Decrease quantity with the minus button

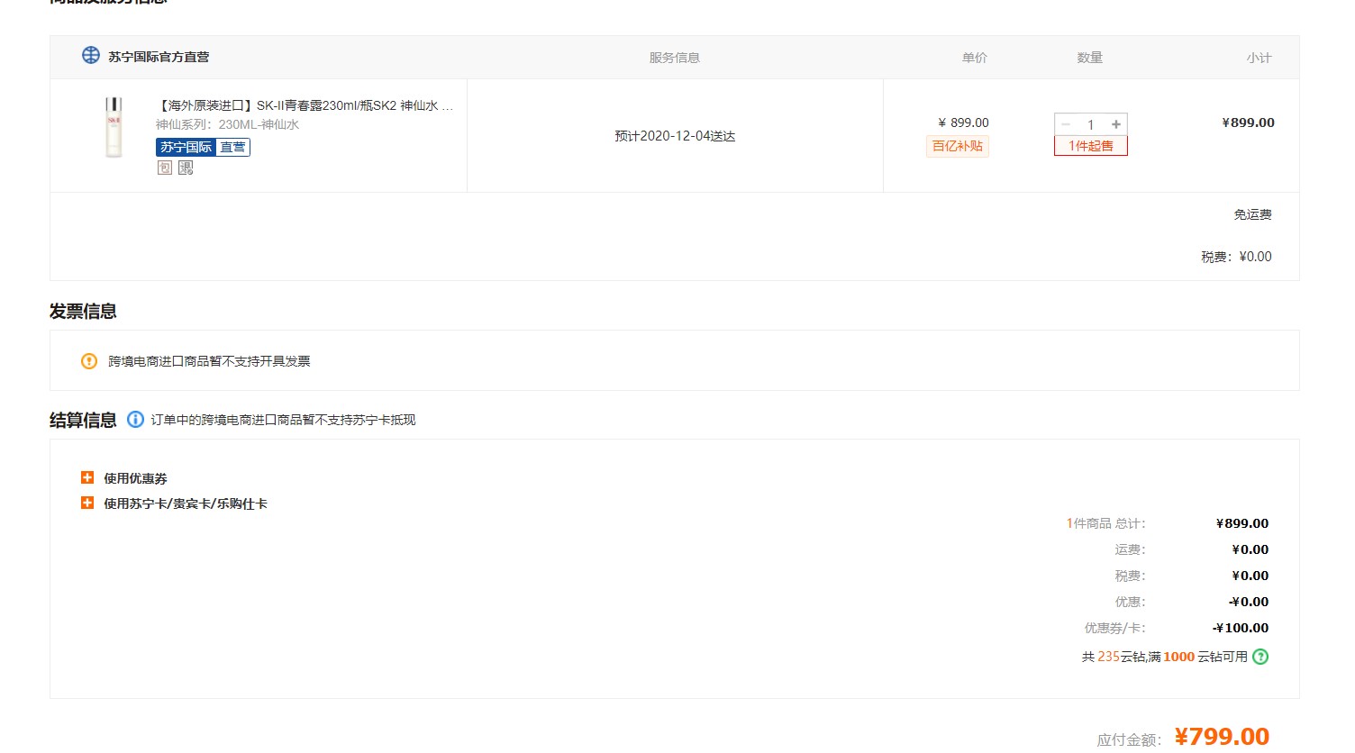[1066, 124]
